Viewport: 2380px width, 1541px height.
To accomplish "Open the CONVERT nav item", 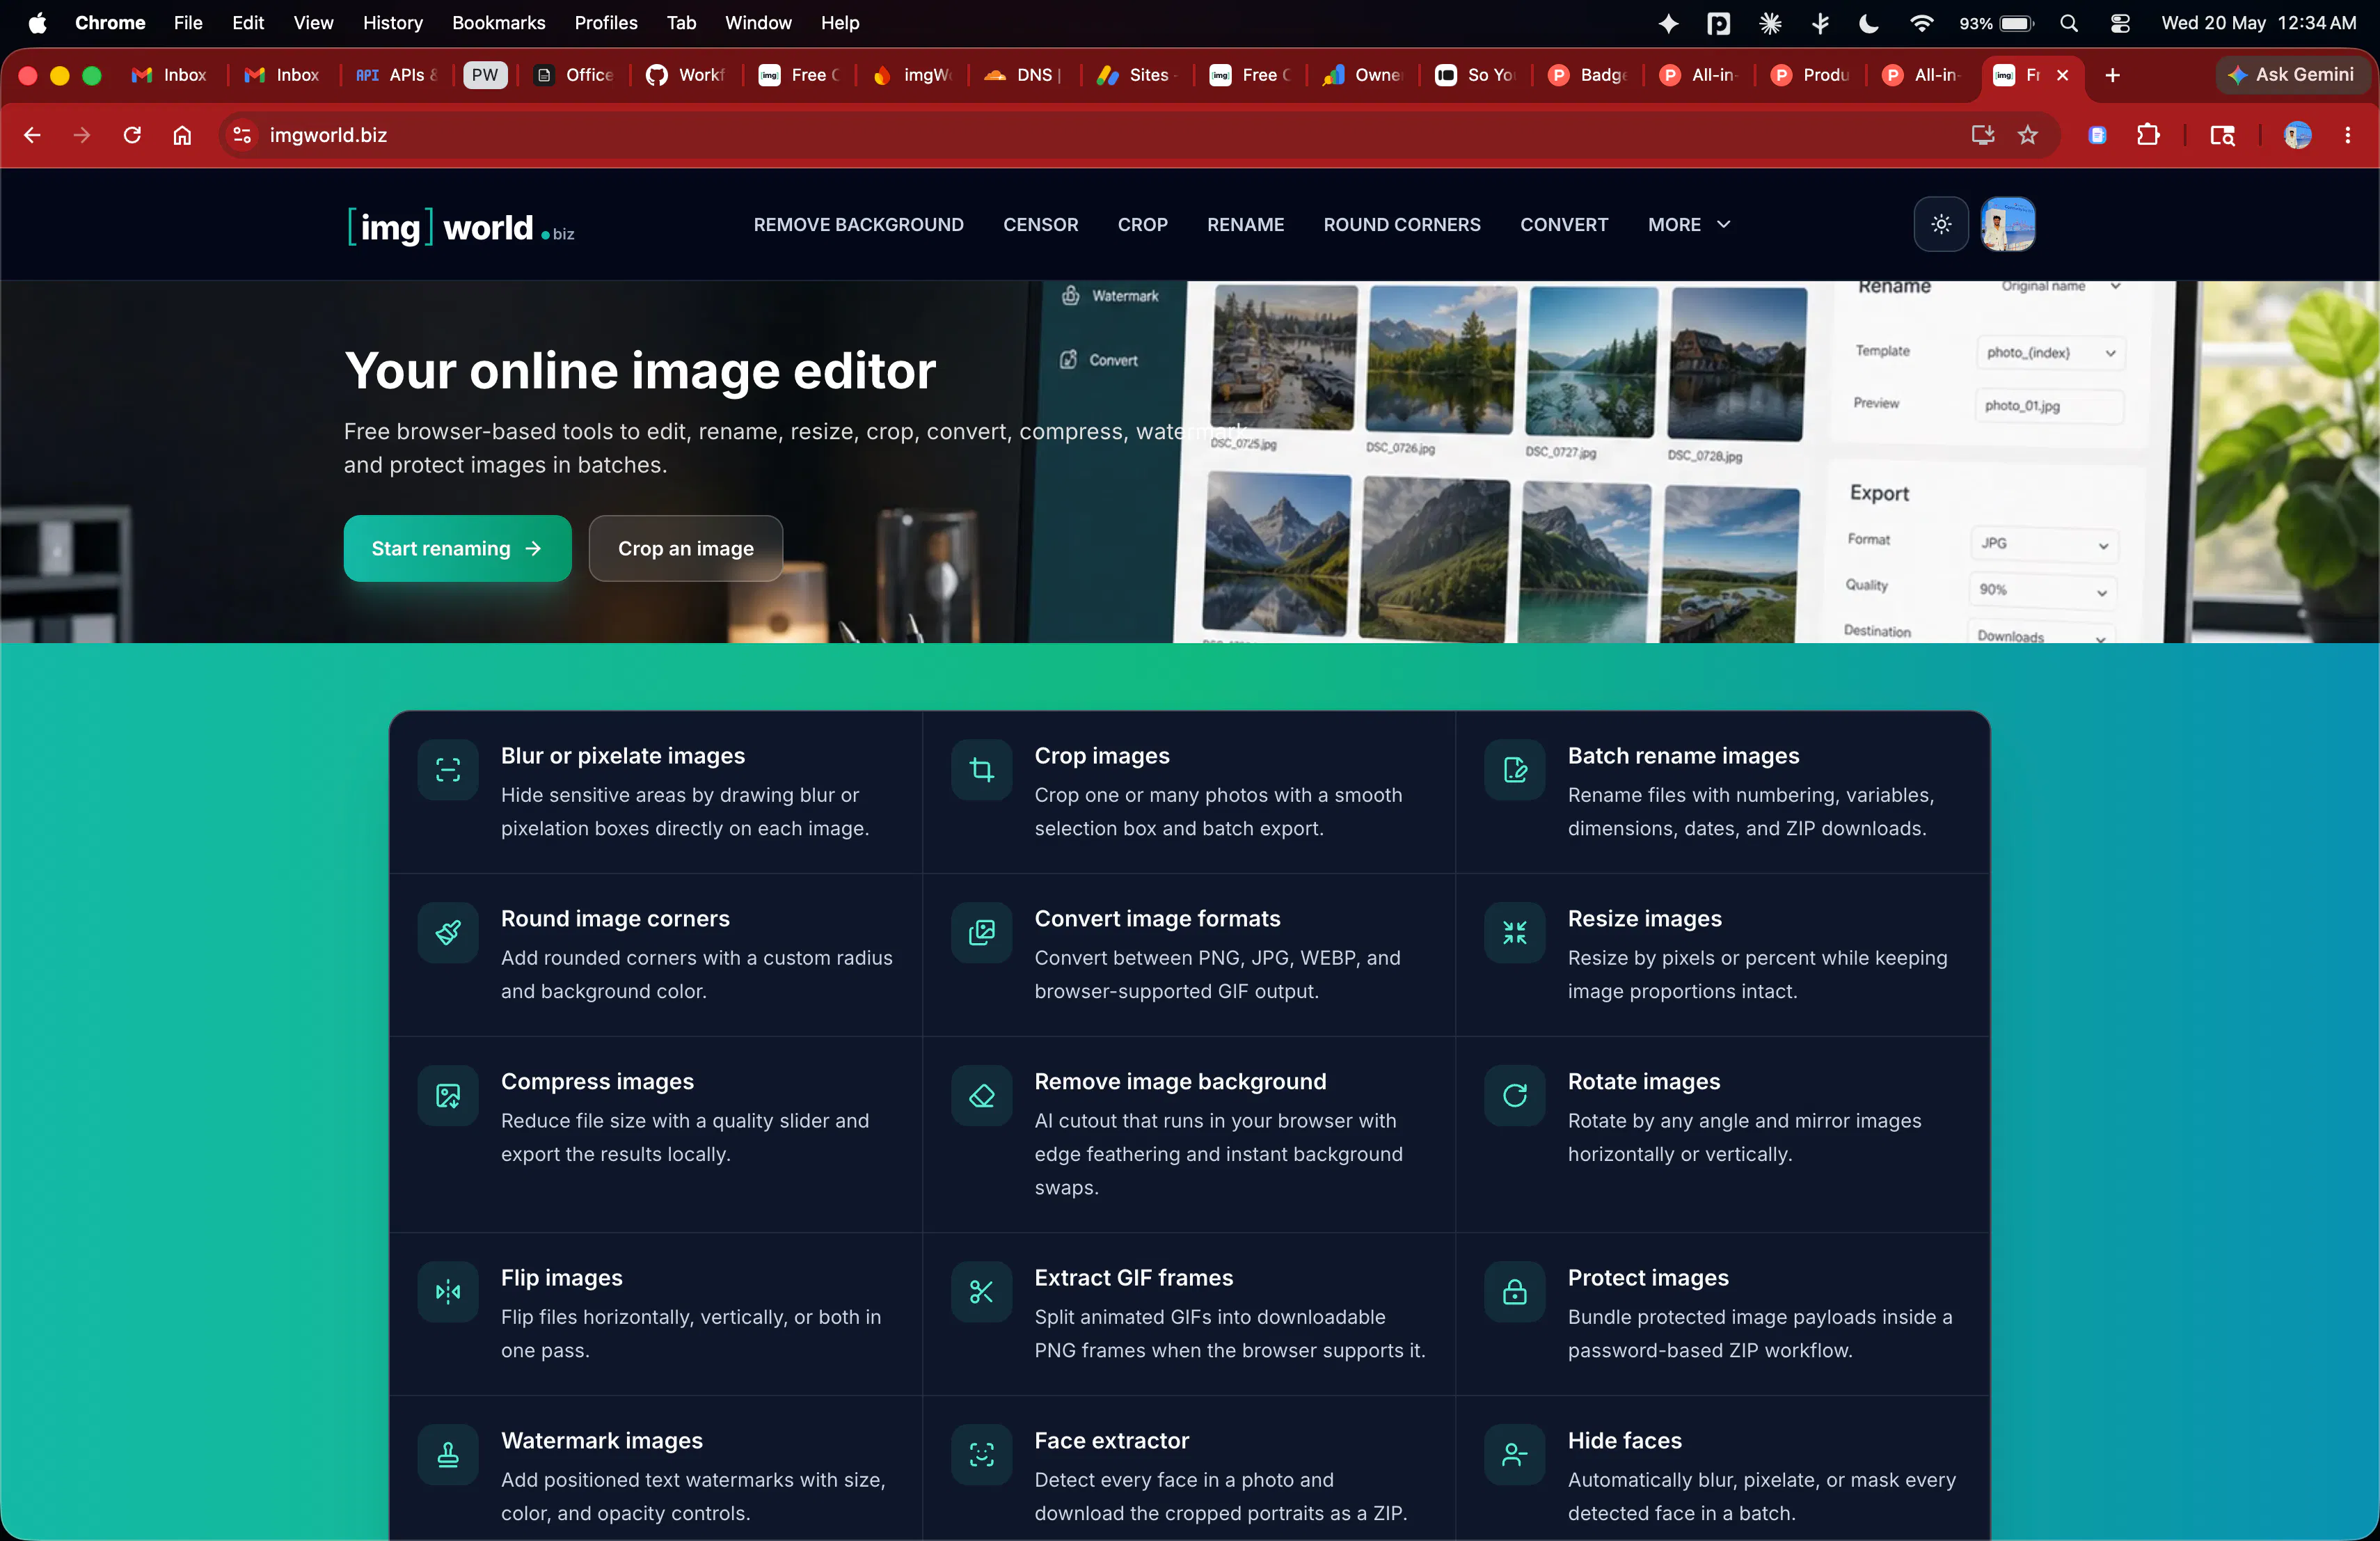I will [x=1564, y=224].
